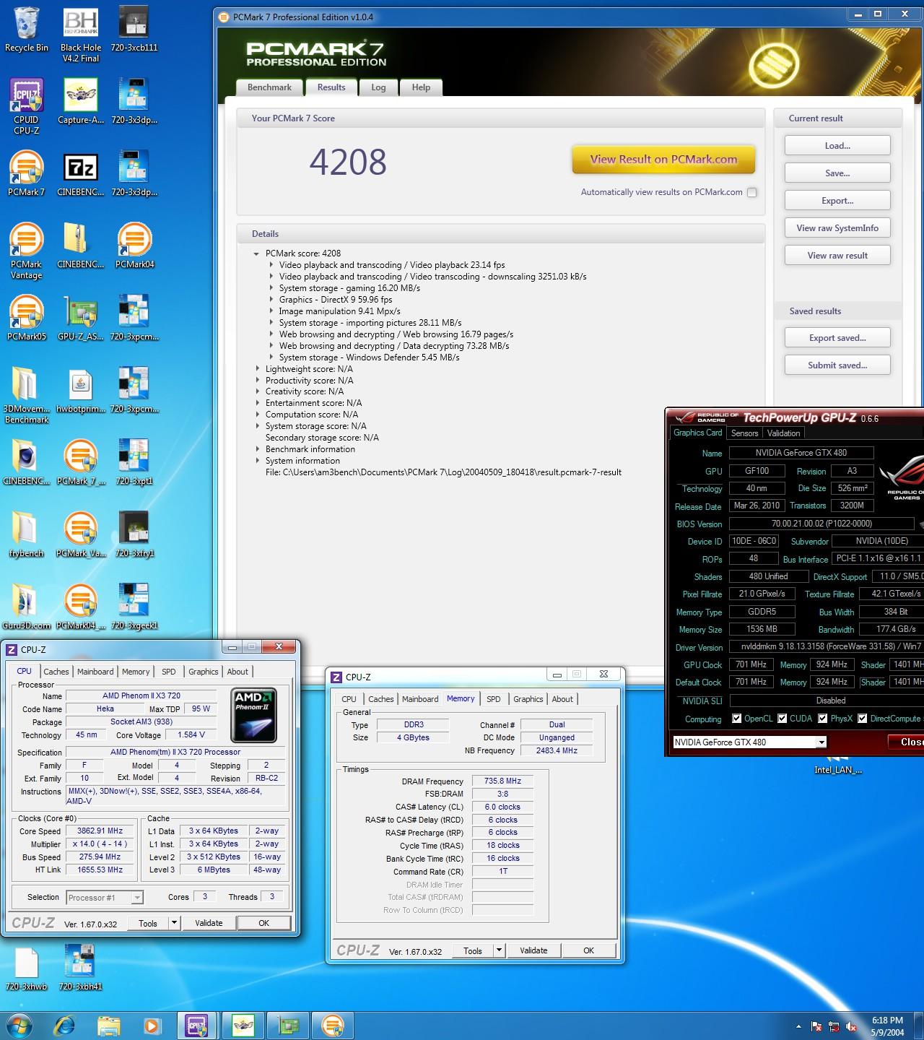The image size is (924, 1040).
Task: Open the Help tab in PCMark 7
Action: [x=421, y=87]
